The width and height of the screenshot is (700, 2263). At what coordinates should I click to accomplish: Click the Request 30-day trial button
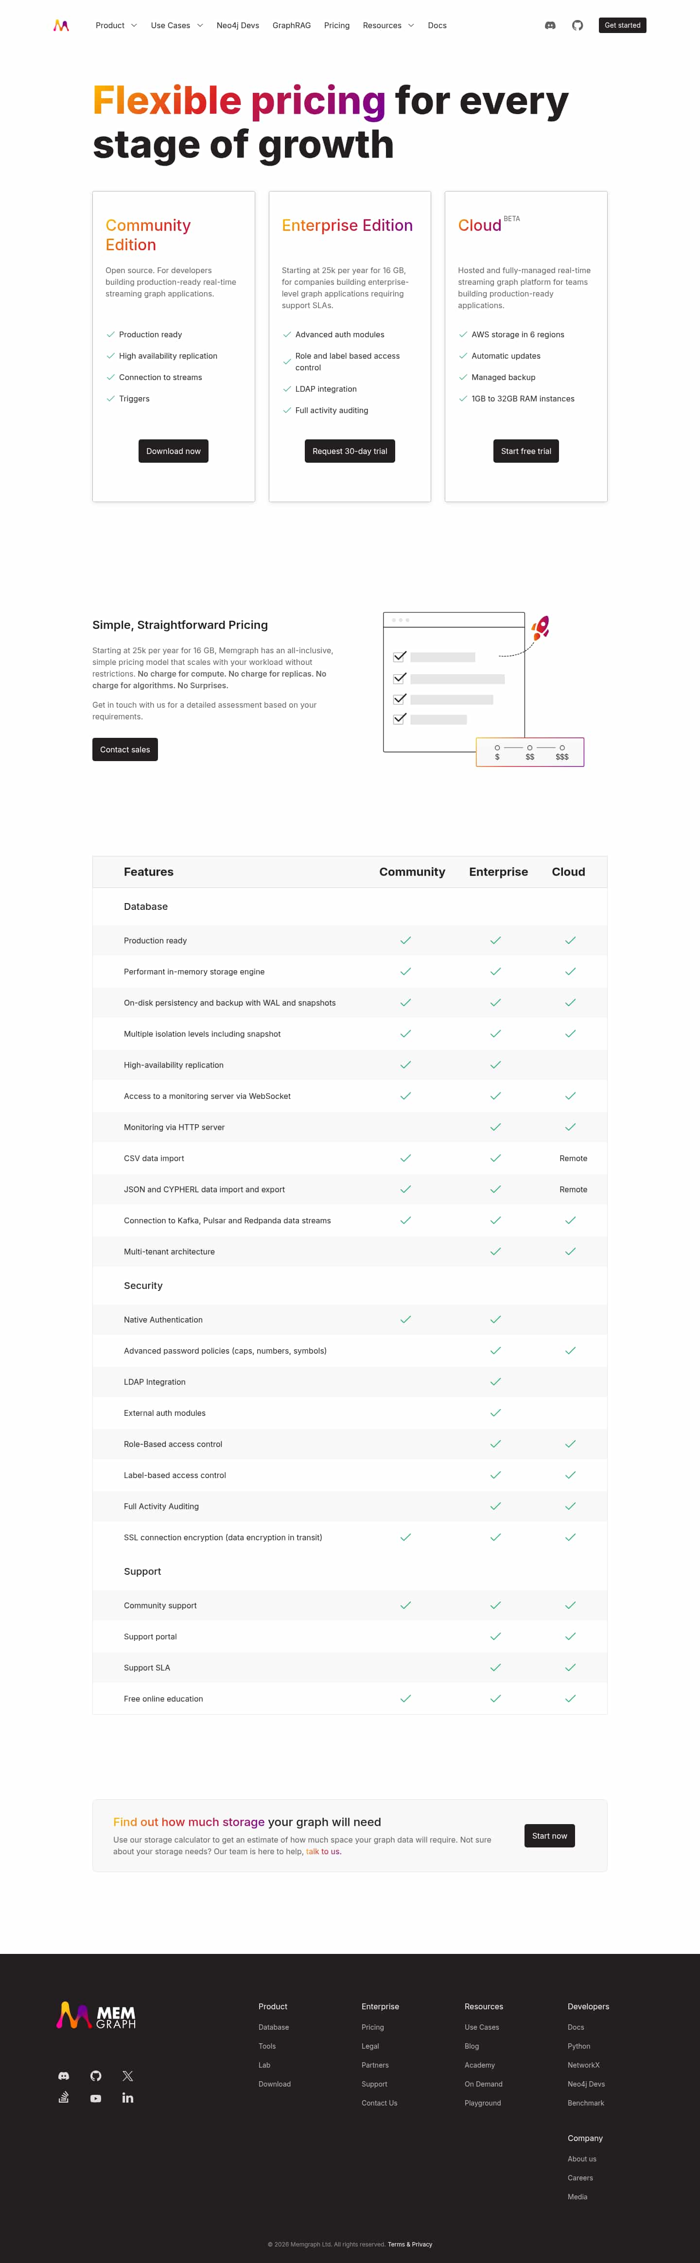point(350,451)
